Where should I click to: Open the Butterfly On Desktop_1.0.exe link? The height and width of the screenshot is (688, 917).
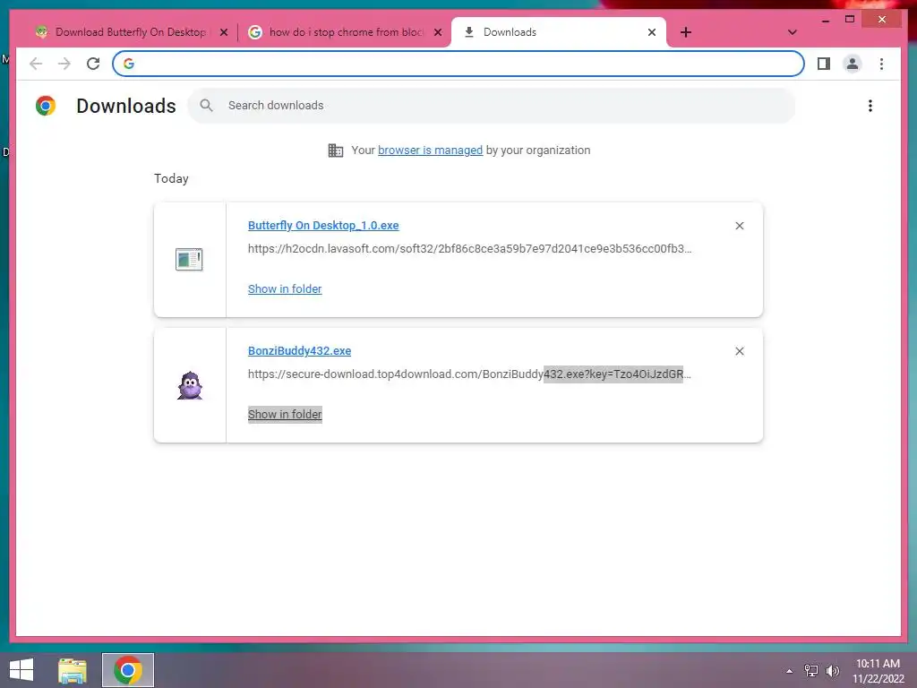(323, 225)
